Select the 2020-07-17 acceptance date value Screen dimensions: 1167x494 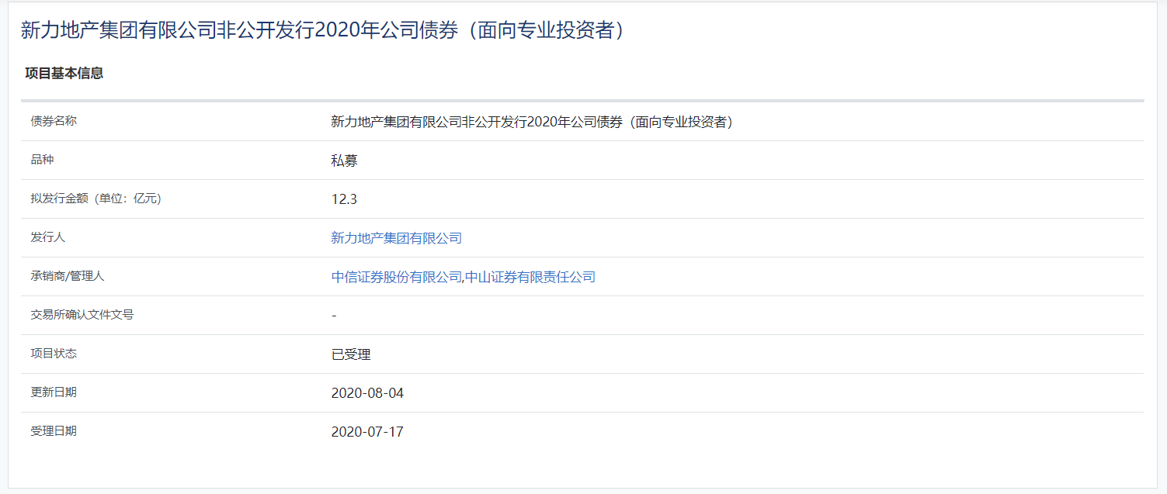(x=367, y=432)
